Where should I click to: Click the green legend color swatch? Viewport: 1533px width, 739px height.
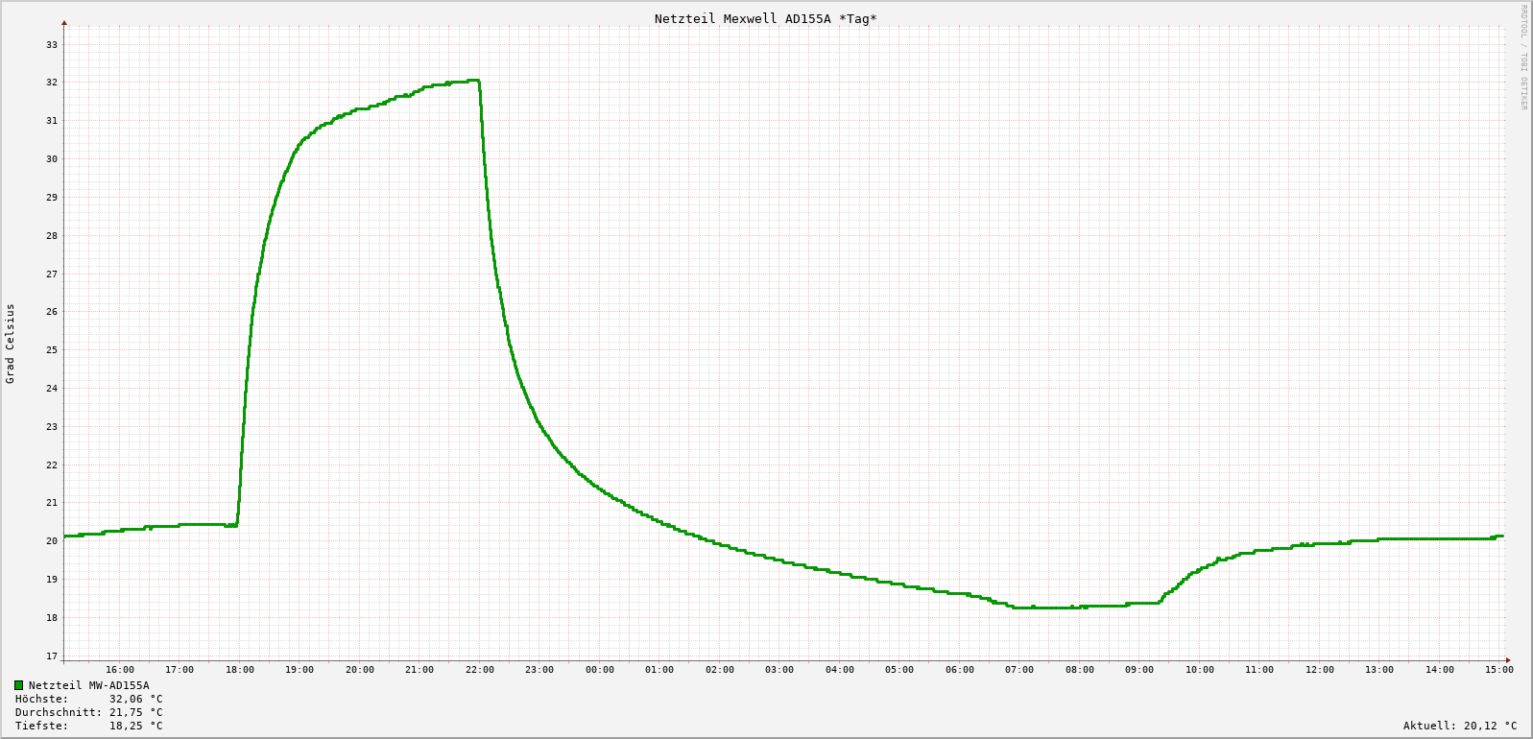pyautogui.click(x=18, y=685)
